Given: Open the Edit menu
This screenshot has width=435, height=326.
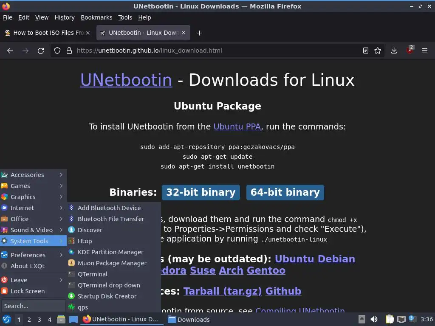Looking at the screenshot, I should 24,17.
